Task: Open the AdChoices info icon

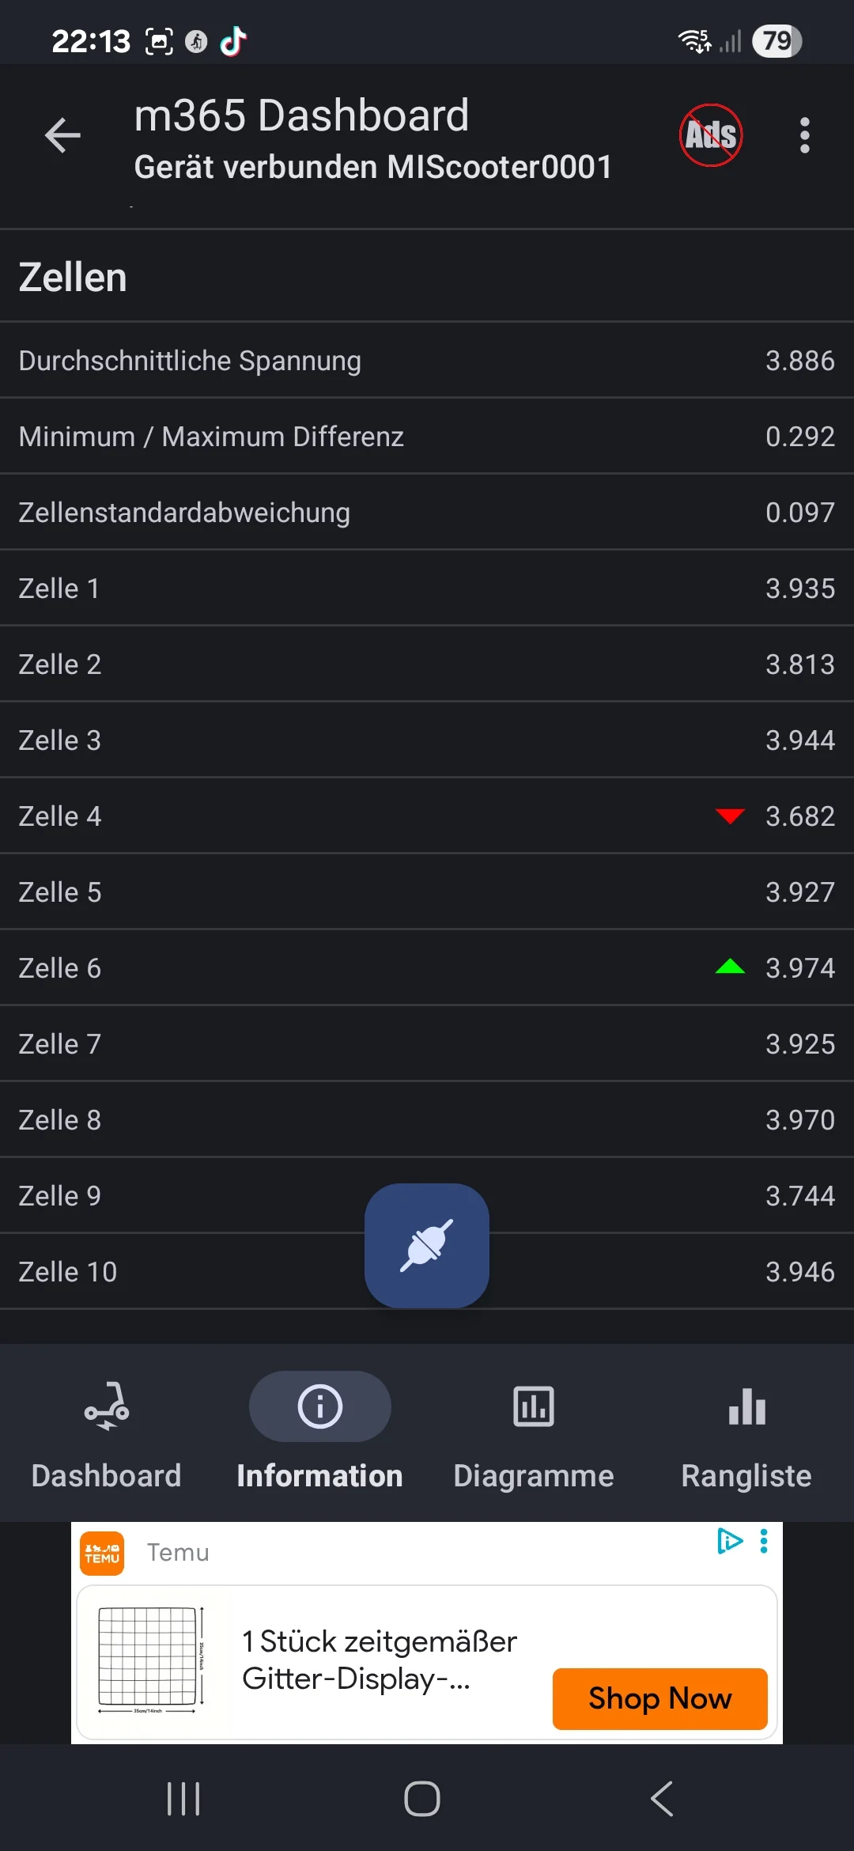Action: [729, 1541]
